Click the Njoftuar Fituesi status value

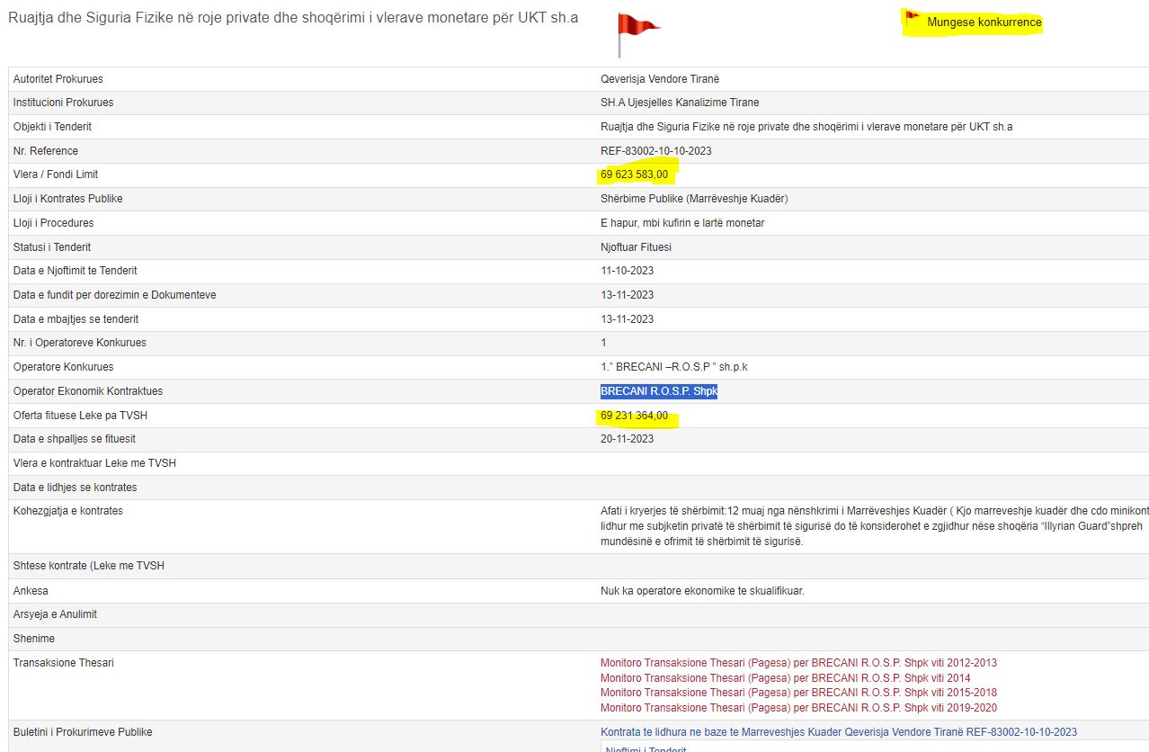636,247
